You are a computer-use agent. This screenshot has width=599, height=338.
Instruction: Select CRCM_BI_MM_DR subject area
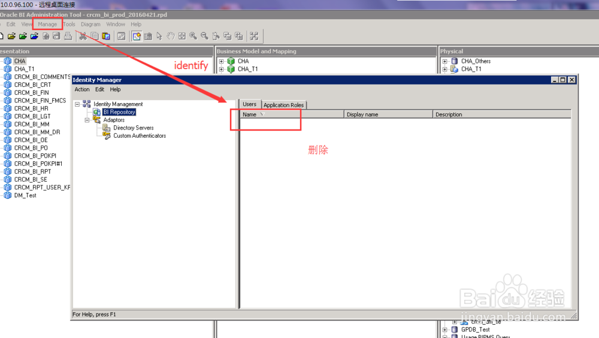(37, 132)
